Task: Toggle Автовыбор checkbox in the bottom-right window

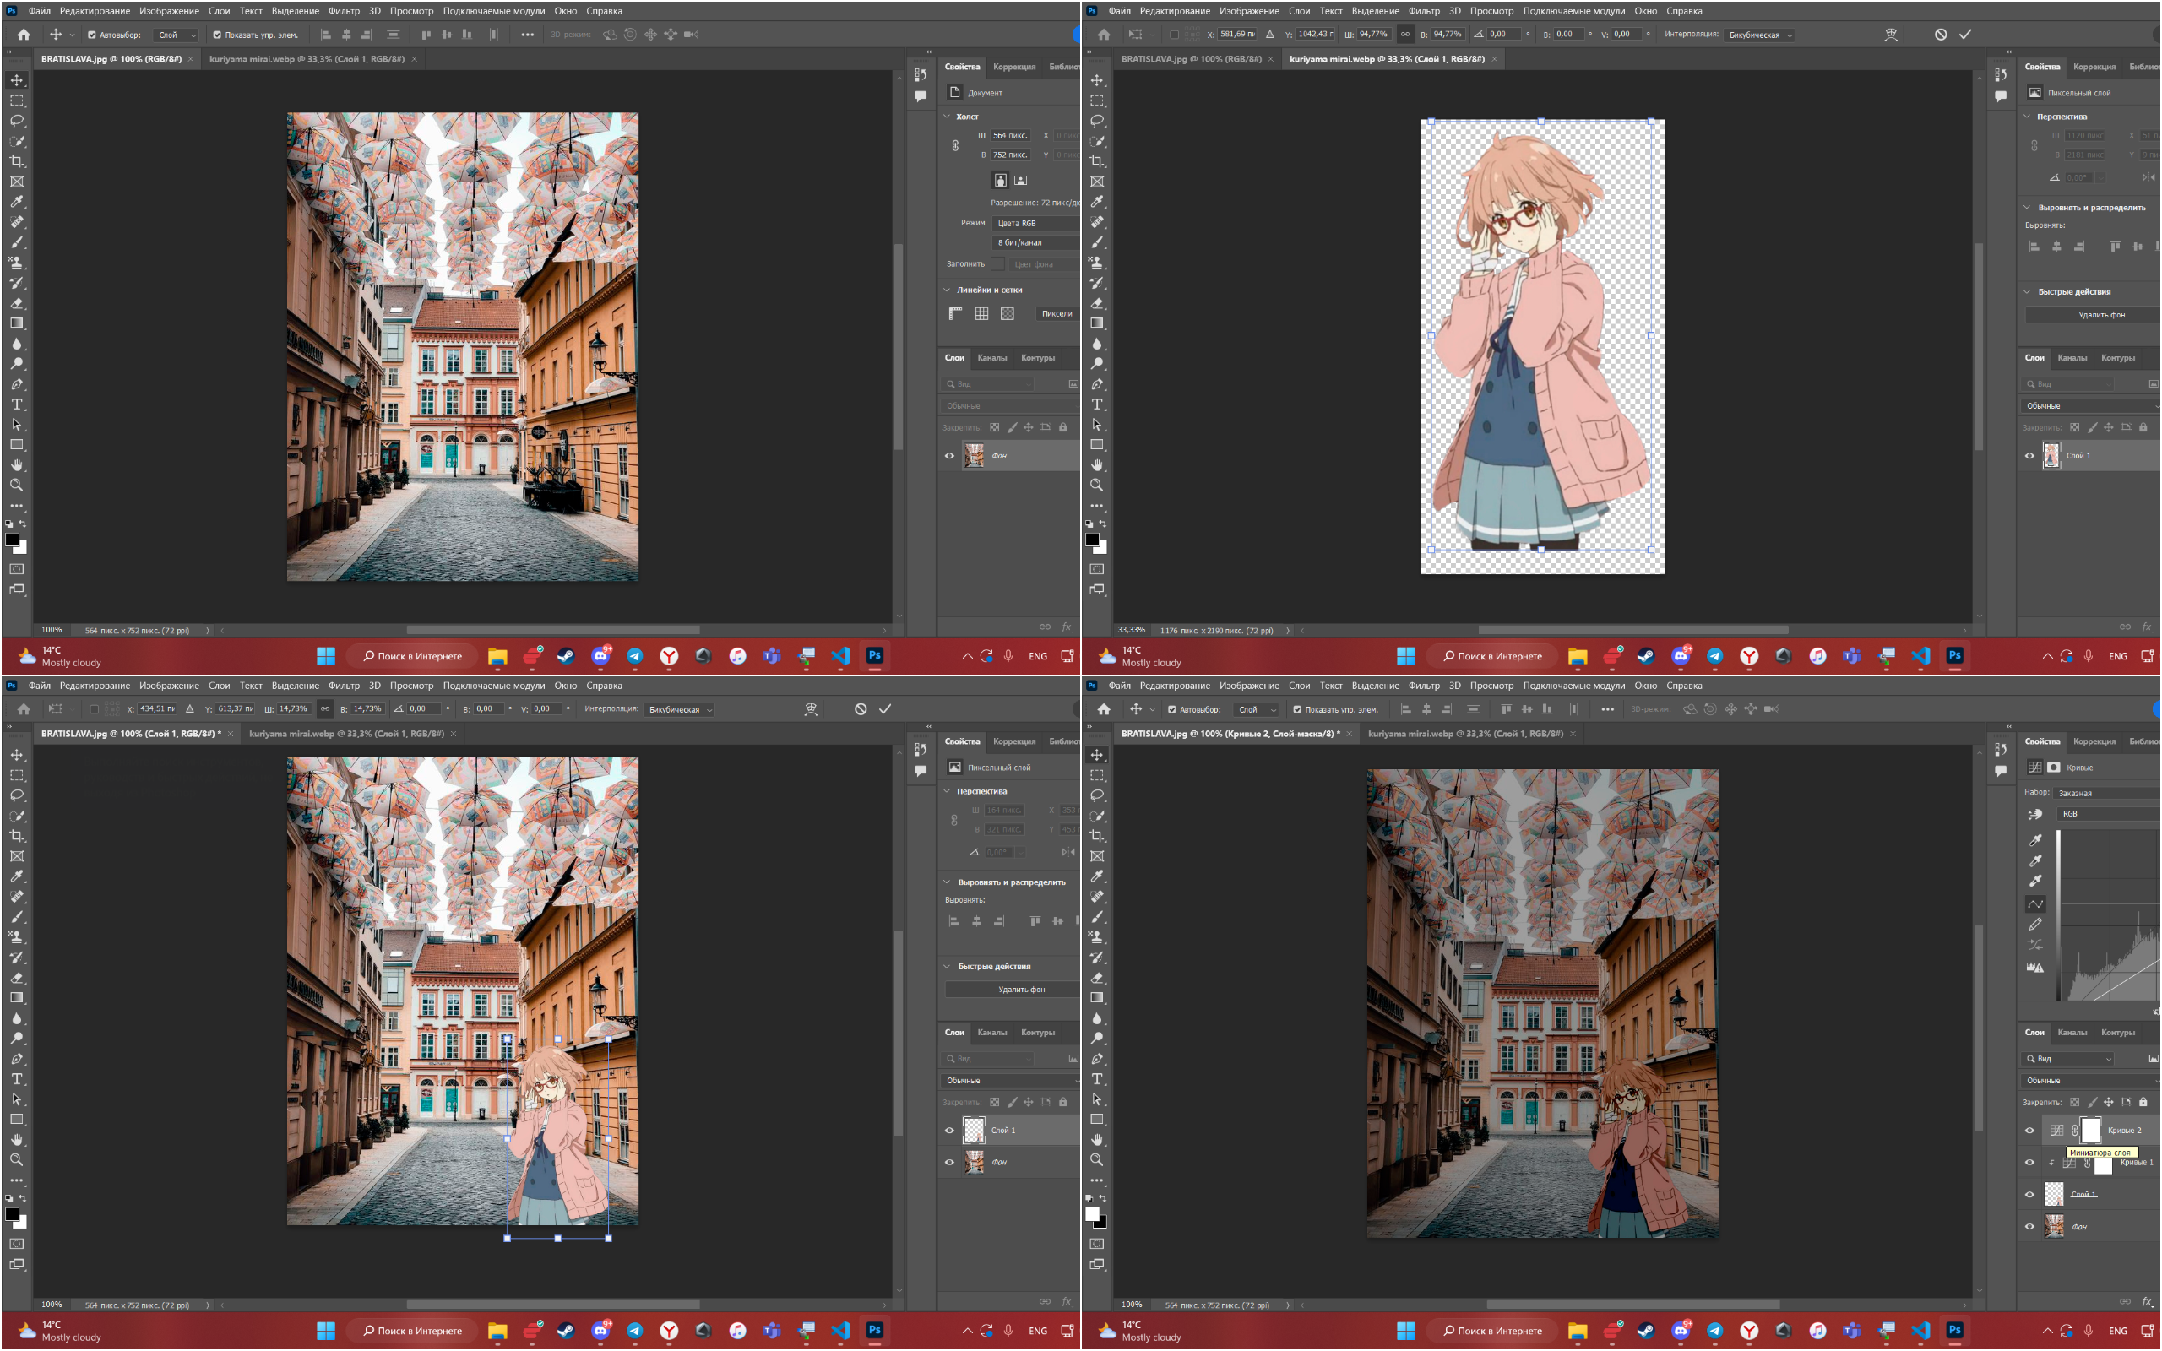Action: coord(1171,710)
